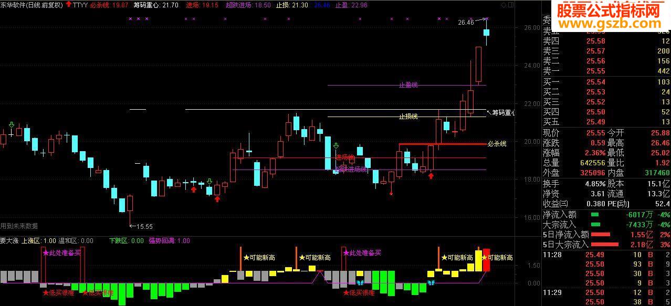Click the 大宗流入 -7433万 value
This screenshot has width=671, height=306.
[x=639, y=225]
